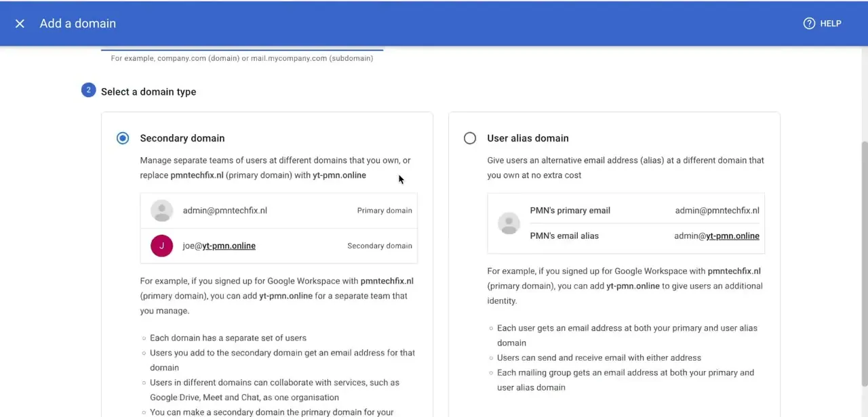Select the Secondary domain radio button
This screenshot has width=868, height=417.
123,138
